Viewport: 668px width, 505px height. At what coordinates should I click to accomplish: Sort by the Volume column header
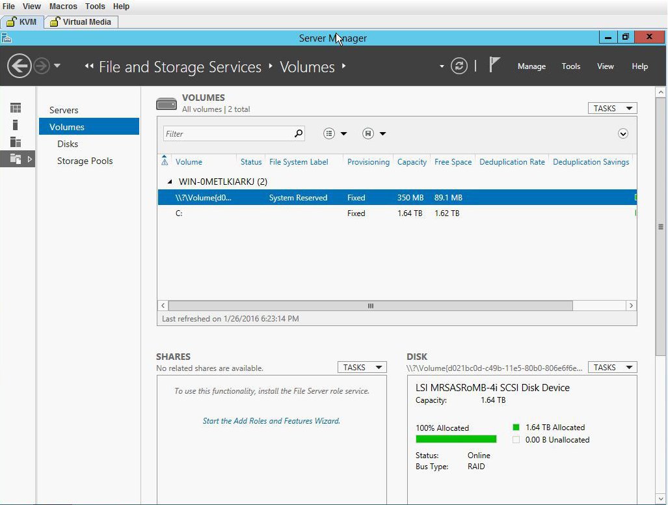[189, 162]
